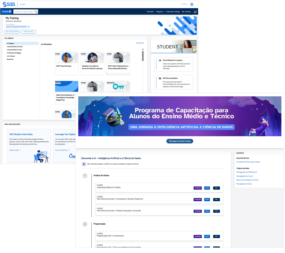Click the Mensagem de Boas-Vindas button
The image size is (285, 253).
click(180, 141)
